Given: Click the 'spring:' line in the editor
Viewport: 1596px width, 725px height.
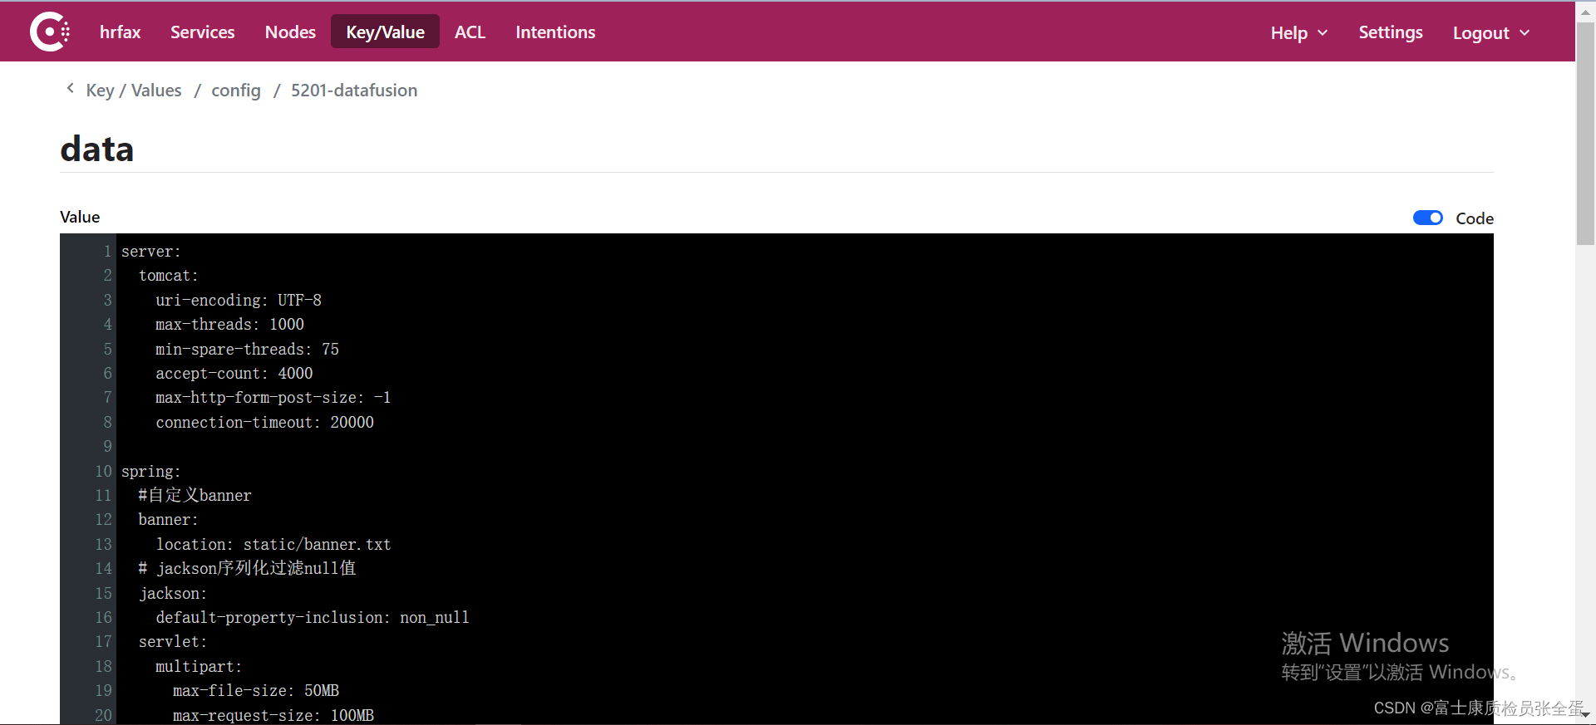Looking at the screenshot, I should (x=150, y=472).
